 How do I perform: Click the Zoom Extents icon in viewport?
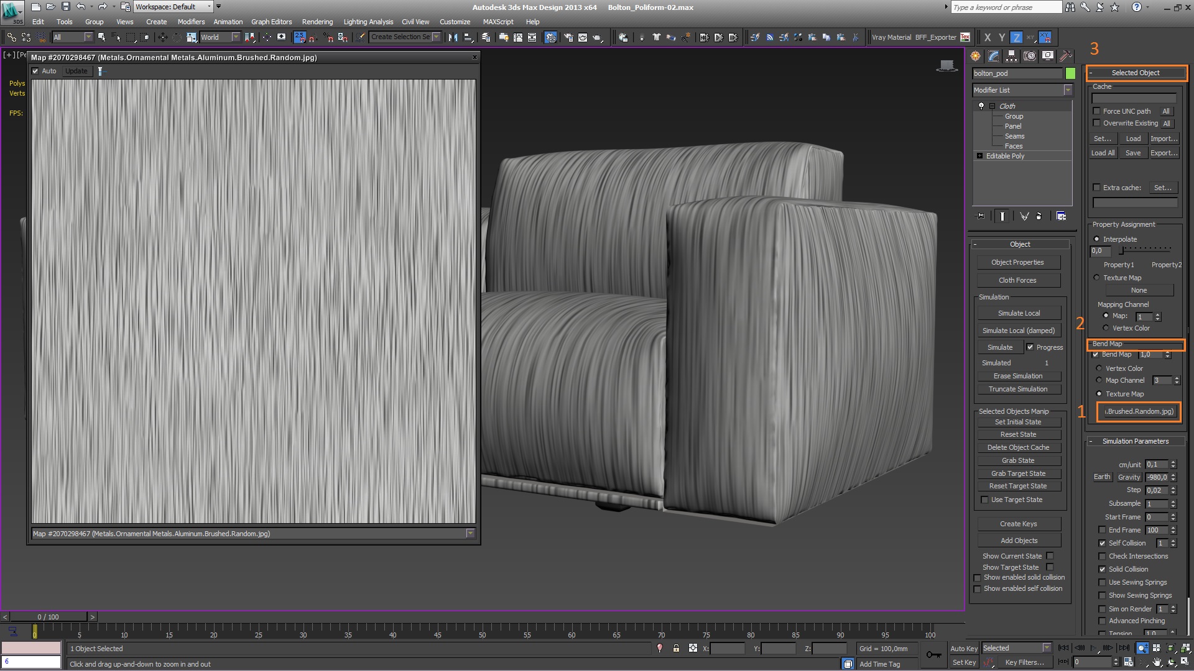click(1173, 648)
